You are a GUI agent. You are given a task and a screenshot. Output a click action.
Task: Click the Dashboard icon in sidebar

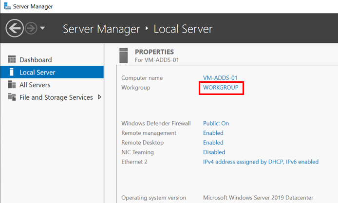[12, 59]
